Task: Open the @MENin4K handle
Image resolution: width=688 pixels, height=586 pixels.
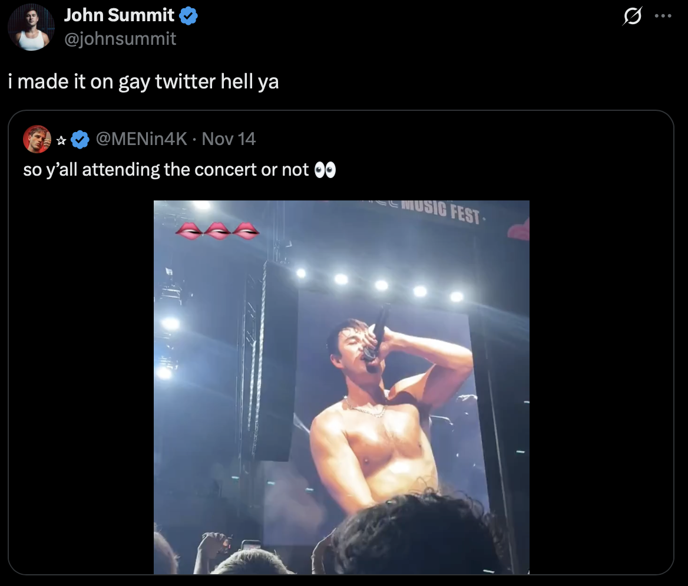Action: click(141, 139)
